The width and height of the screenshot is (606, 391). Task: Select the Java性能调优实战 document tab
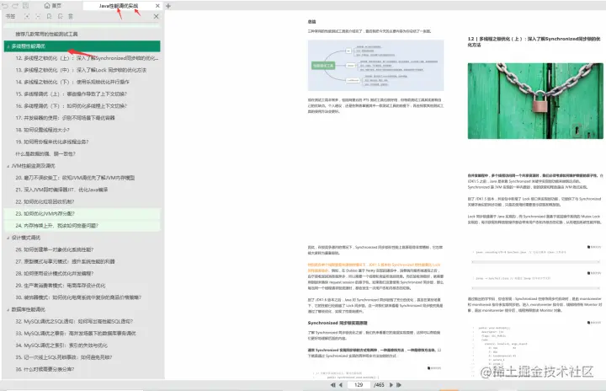pos(119,6)
